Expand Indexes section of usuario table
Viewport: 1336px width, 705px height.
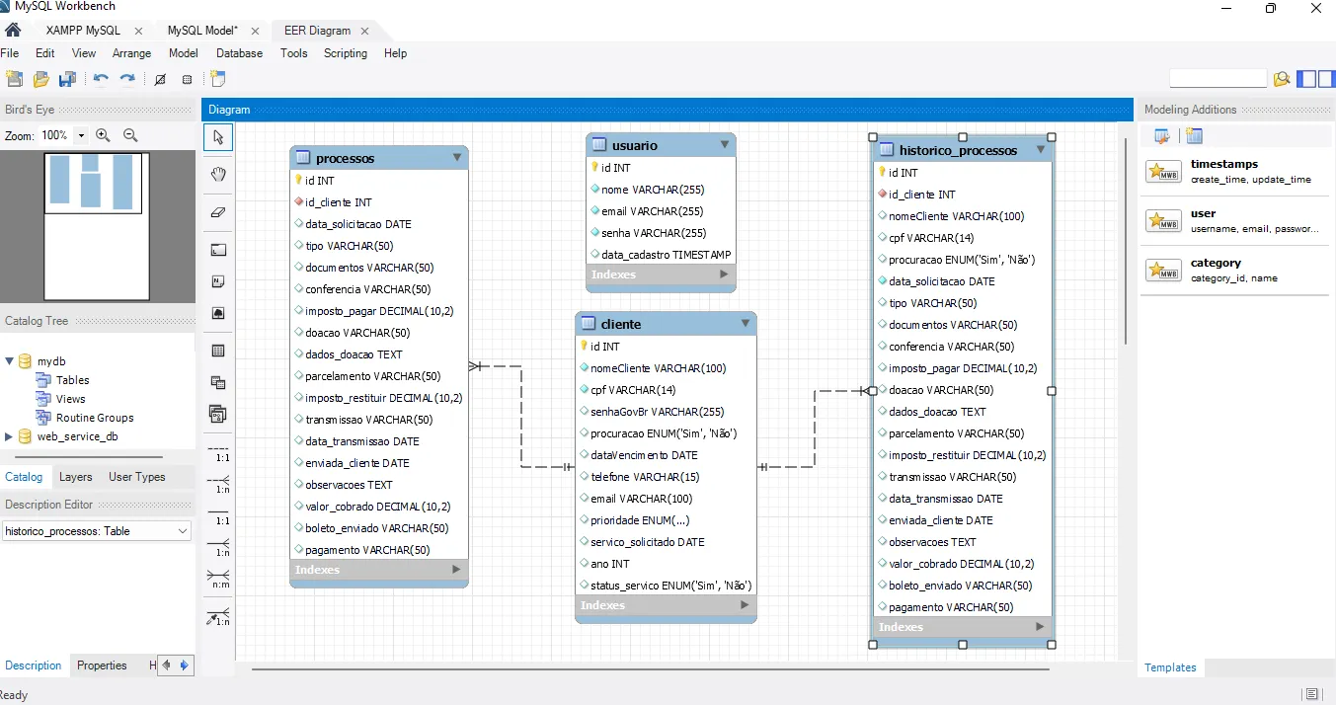click(724, 274)
